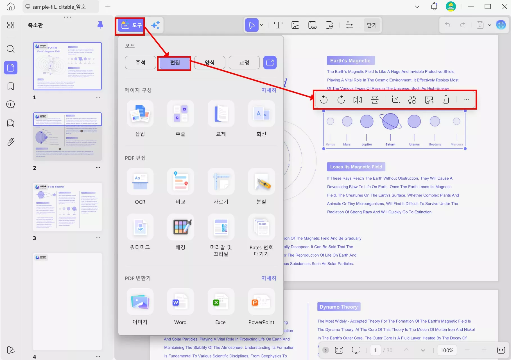Screen dimensions: 511x360
Task: Click 자세히 link next to 페이지 구성
Action: pos(269,90)
